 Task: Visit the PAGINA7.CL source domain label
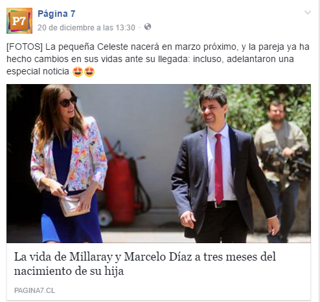pos(34,290)
